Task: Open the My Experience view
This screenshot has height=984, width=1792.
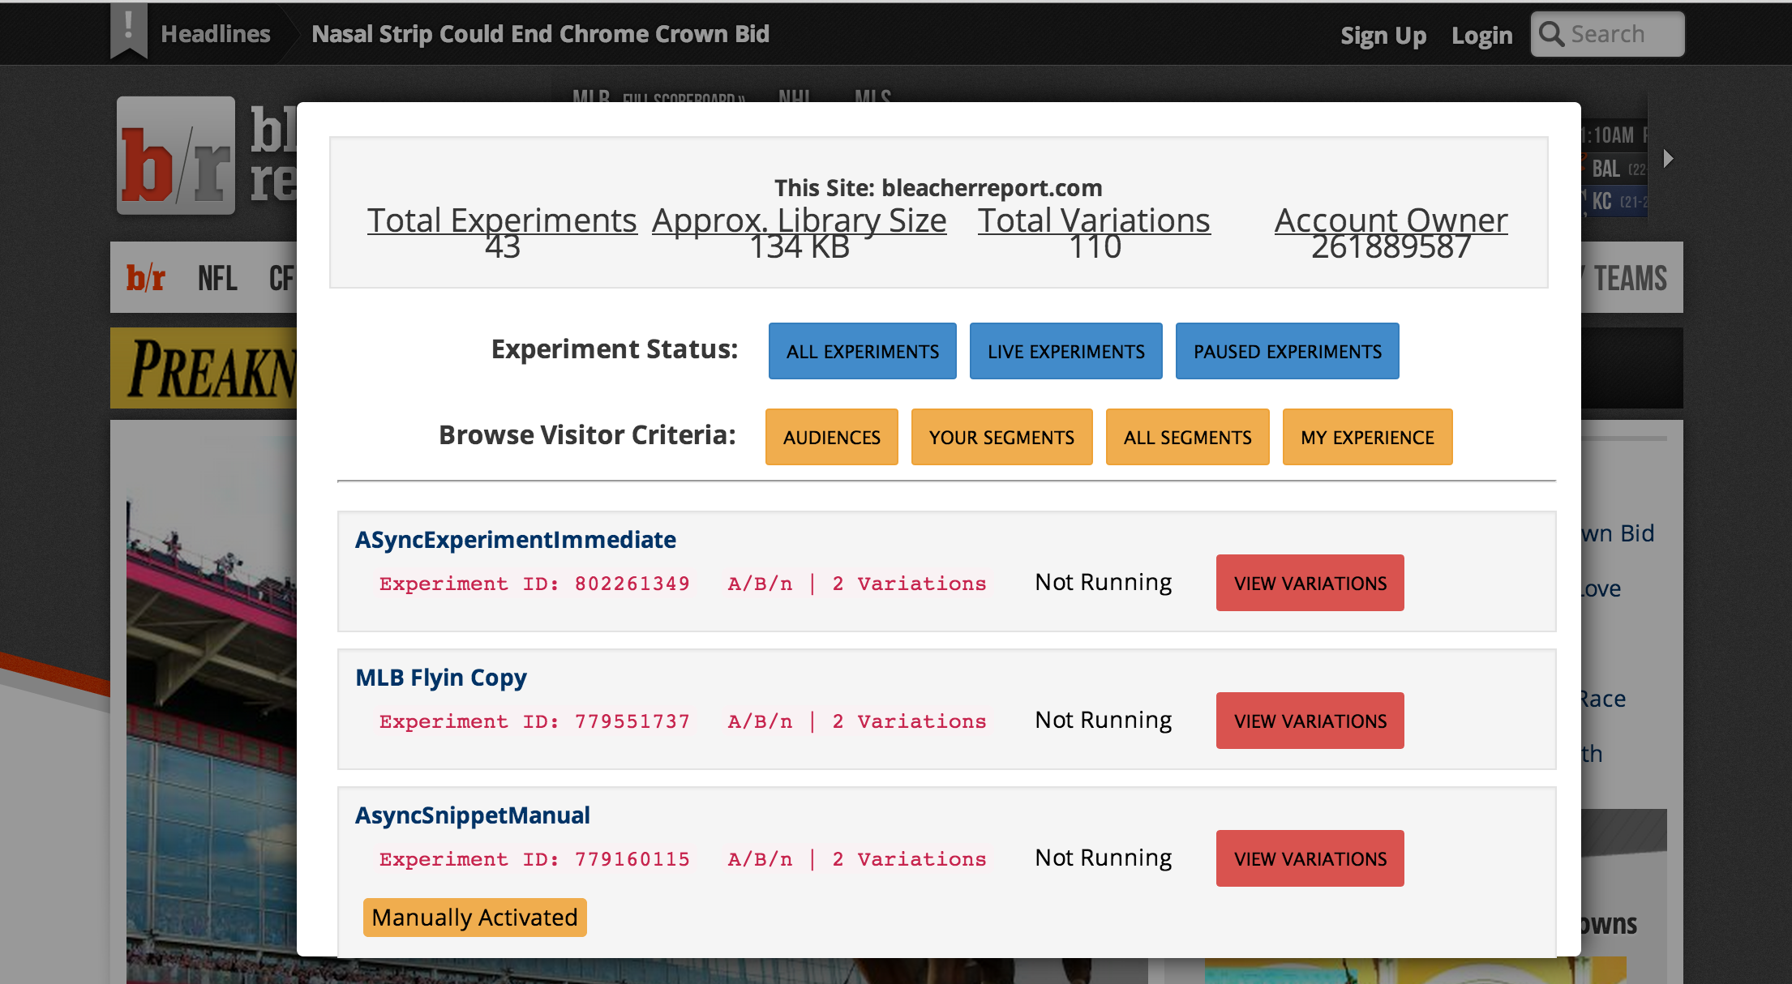Action: pyautogui.click(x=1367, y=437)
